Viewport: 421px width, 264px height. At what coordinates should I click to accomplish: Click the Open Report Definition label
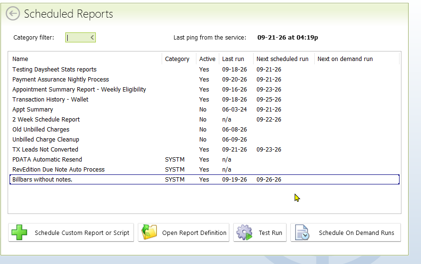pyautogui.click(x=194, y=233)
